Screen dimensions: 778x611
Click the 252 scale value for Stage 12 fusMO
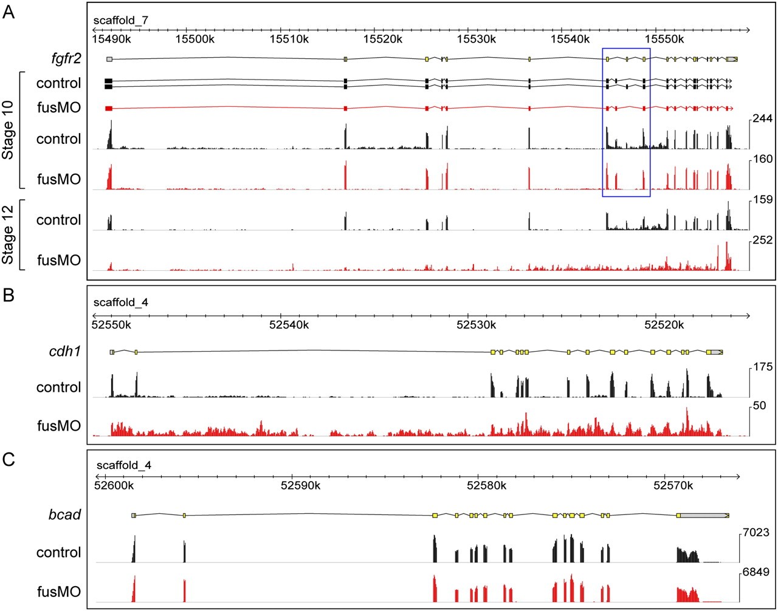click(x=762, y=240)
